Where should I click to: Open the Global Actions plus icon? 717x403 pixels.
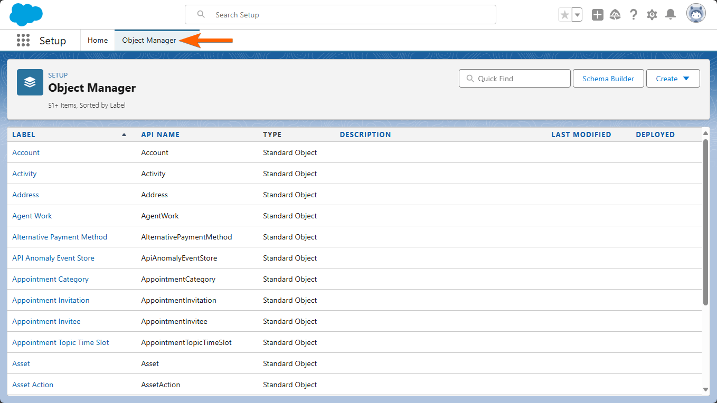pyautogui.click(x=597, y=15)
